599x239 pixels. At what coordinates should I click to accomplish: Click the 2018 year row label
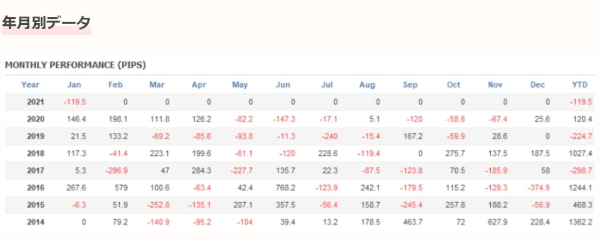35,153
